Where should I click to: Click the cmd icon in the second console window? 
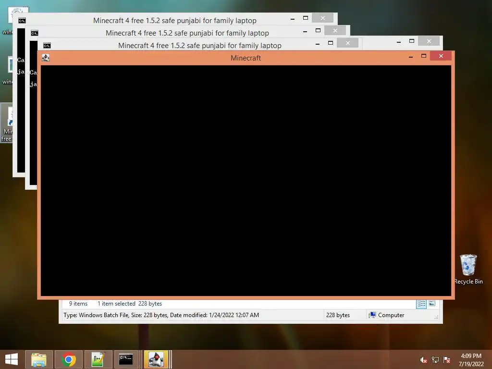(x=35, y=33)
